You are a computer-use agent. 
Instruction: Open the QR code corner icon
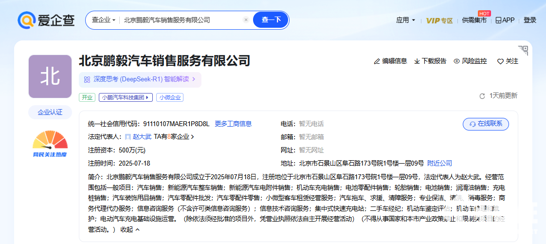pos(523,50)
